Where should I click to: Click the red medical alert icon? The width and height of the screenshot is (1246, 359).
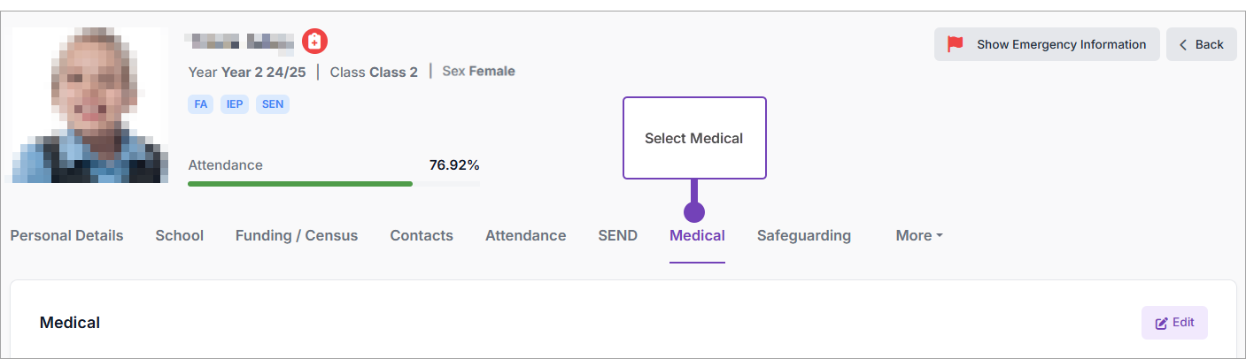pyautogui.click(x=315, y=41)
